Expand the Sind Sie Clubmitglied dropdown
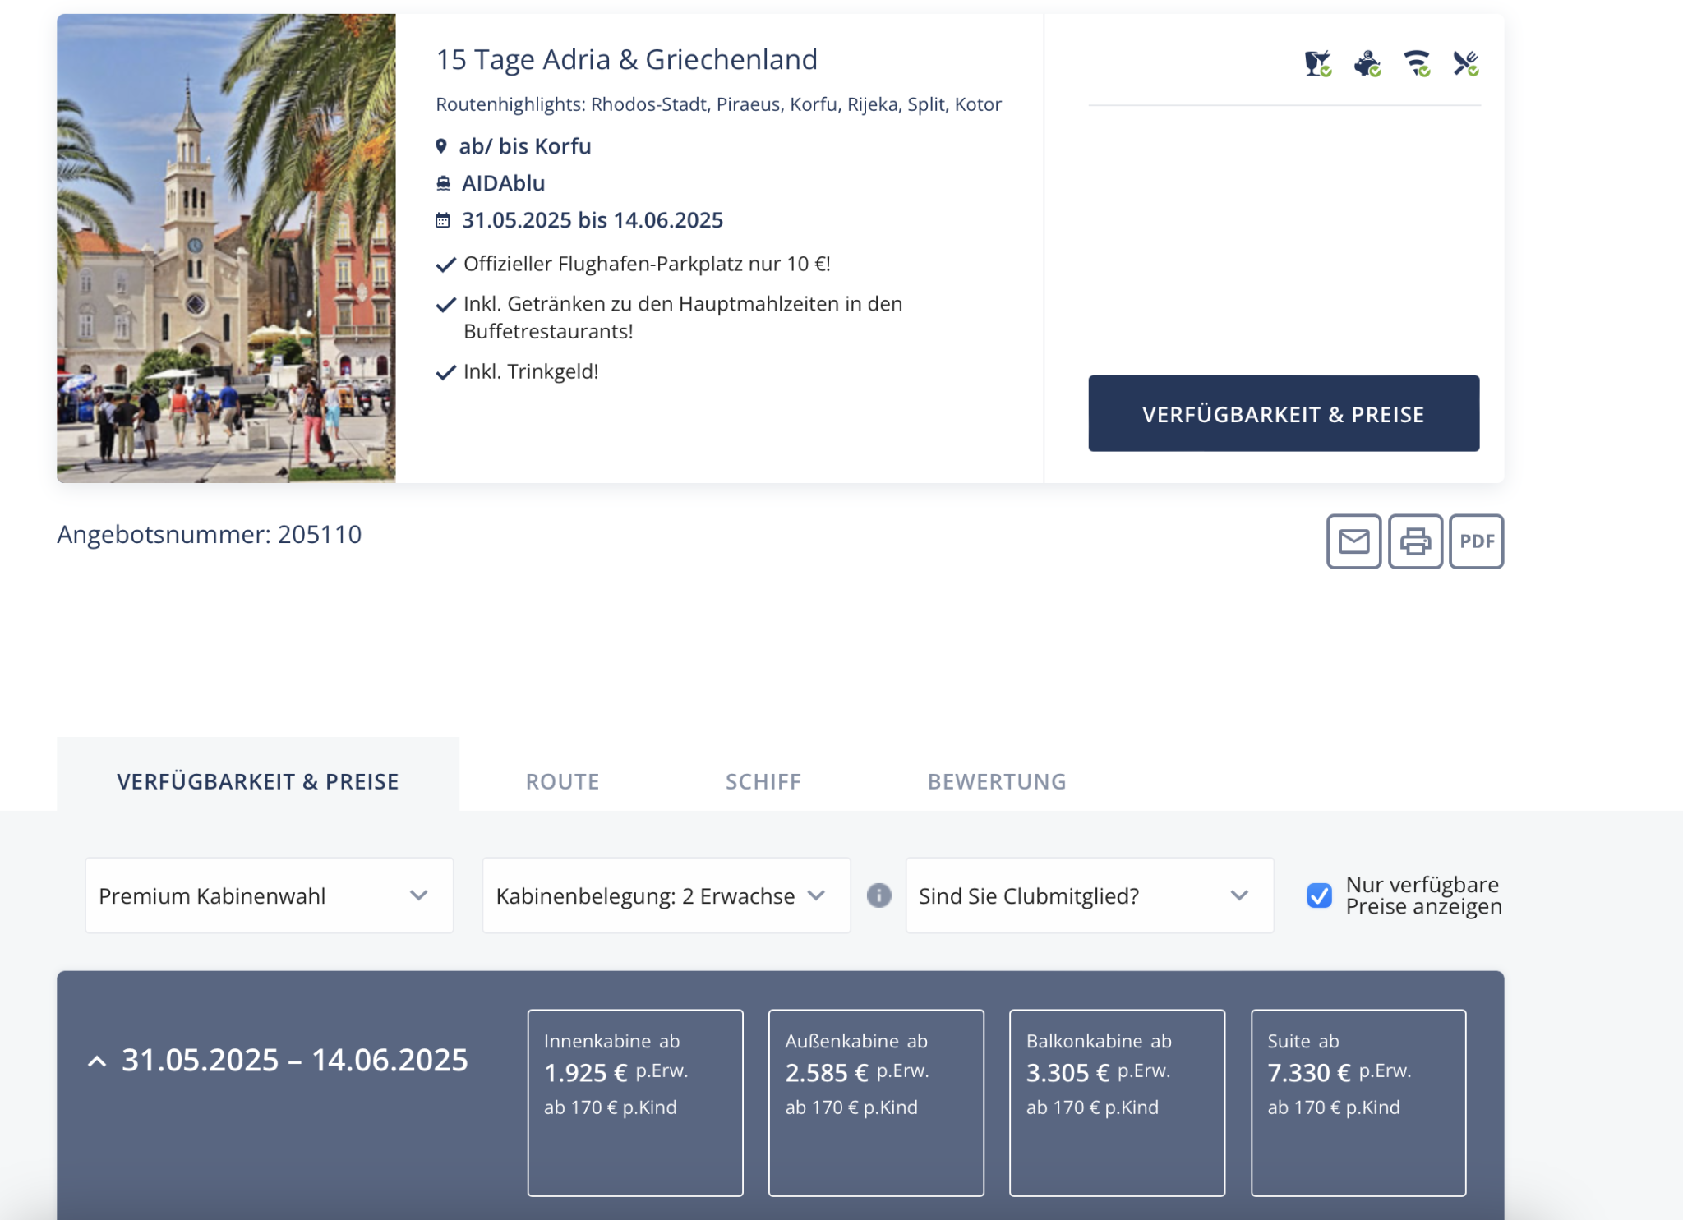 click(1089, 895)
